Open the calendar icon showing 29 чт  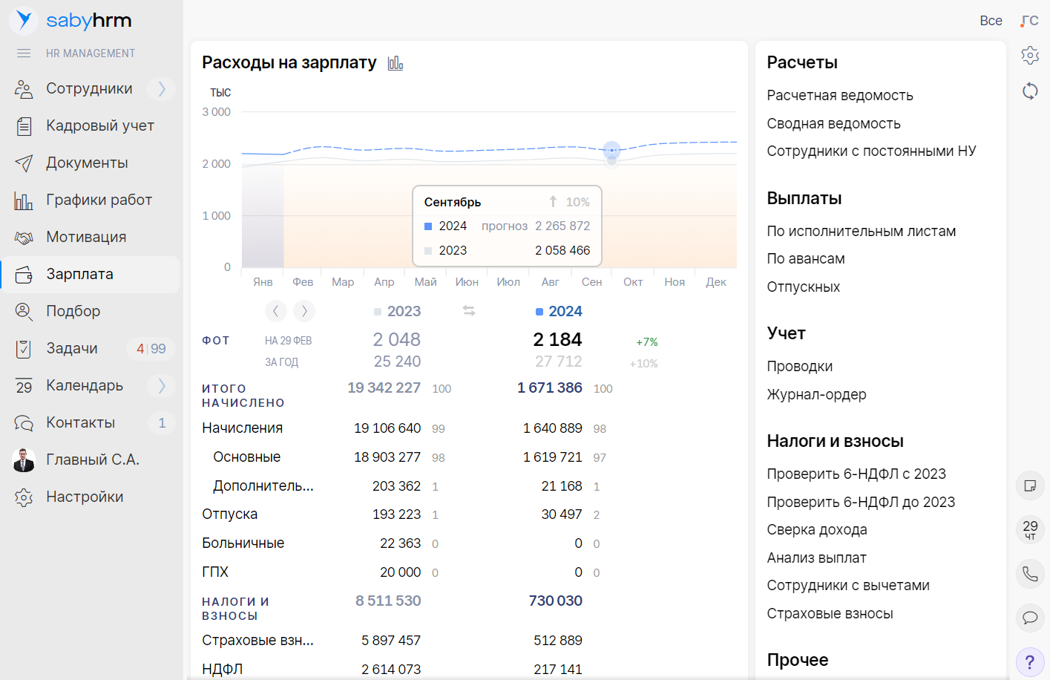click(x=1030, y=530)
